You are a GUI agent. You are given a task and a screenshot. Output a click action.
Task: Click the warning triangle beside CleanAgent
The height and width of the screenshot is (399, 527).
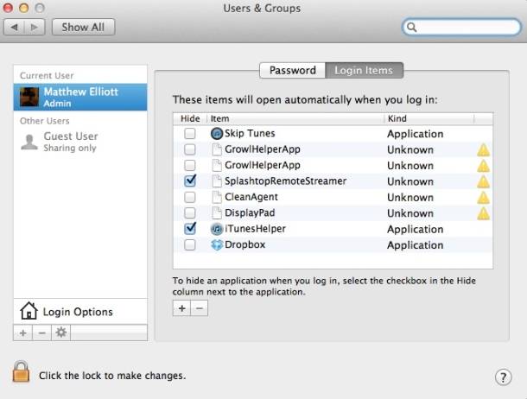pos(483,198)
